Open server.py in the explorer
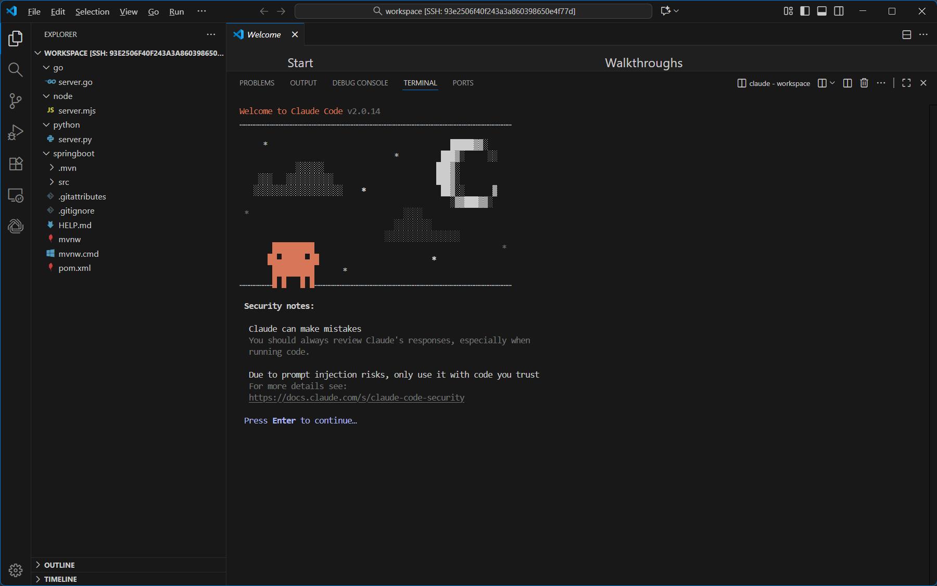The image size is (937, 586). (x=75, y=140)
